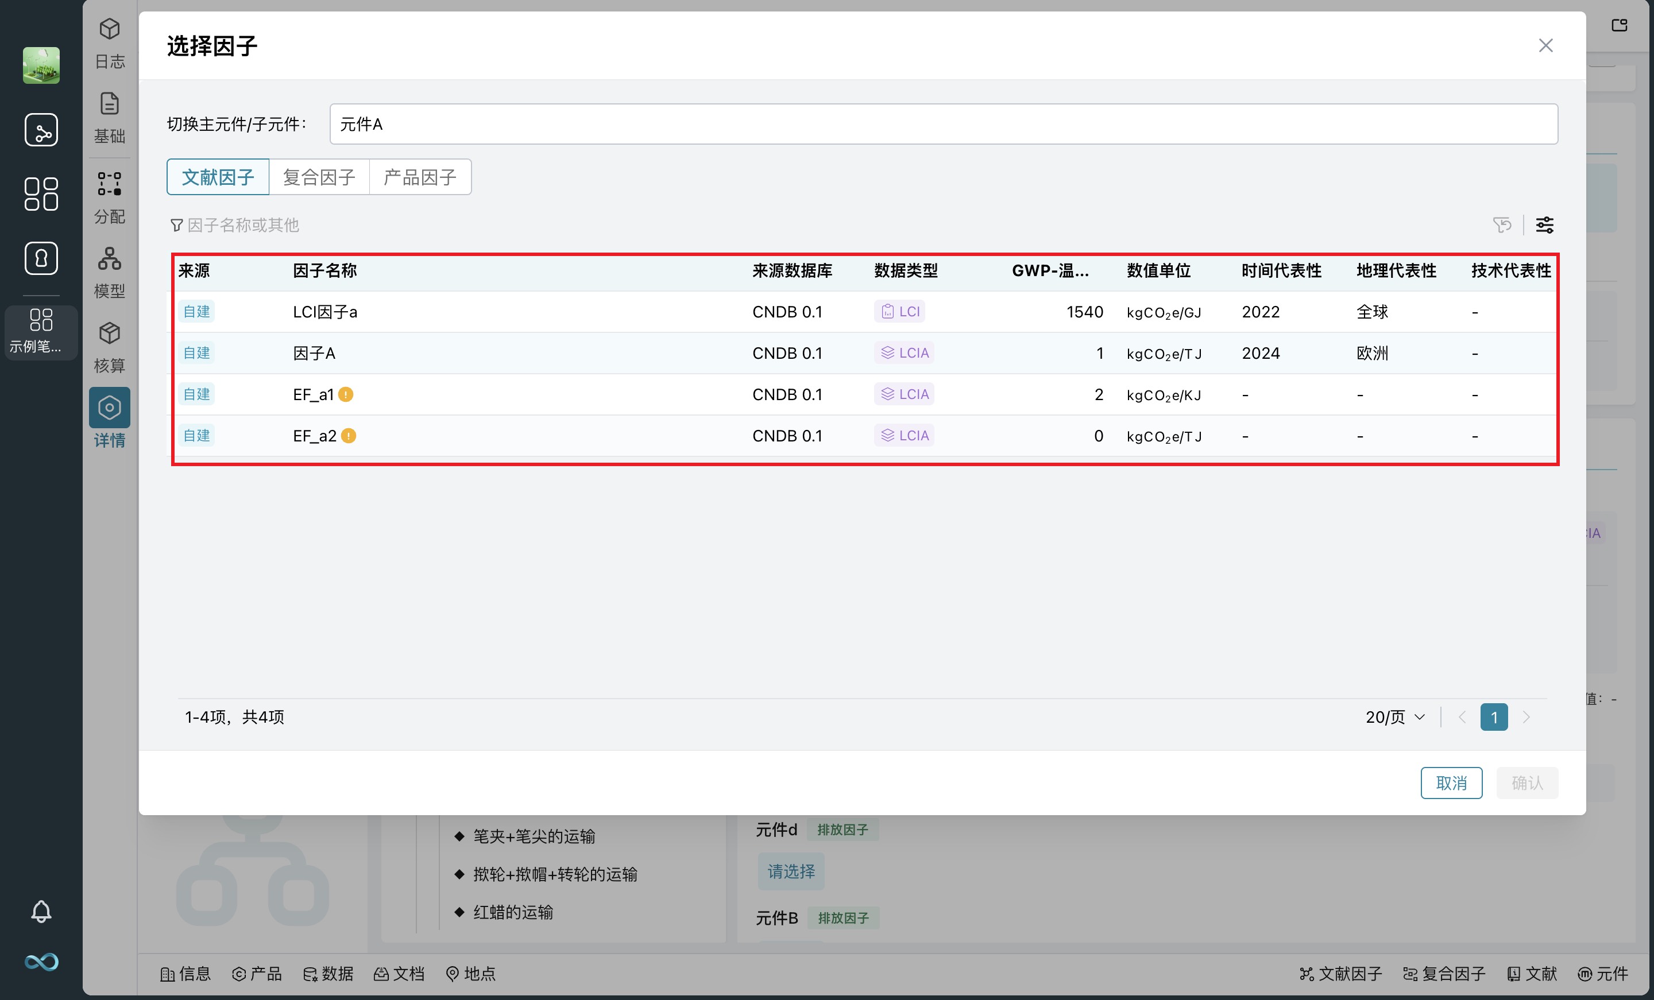Screen dimensions: 1654x1000
Task: Open the 20/页 page size dropdown
Action: (x=1395, y=717)
